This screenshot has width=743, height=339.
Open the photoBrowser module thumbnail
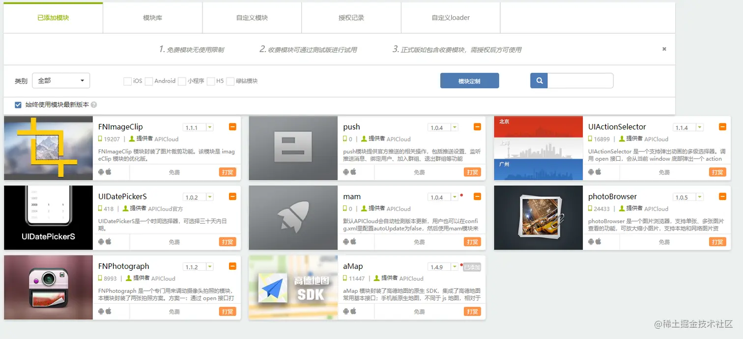point(539,218)
